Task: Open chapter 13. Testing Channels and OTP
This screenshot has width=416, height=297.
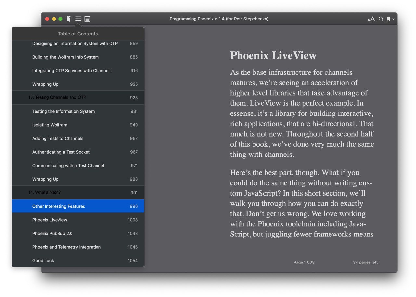Action: pos(78,98)
